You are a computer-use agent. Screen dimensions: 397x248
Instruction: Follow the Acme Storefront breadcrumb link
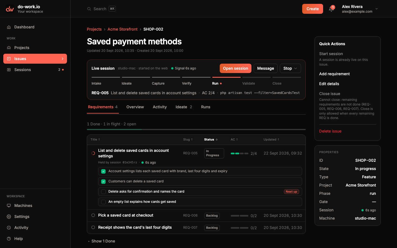point(122,29)
